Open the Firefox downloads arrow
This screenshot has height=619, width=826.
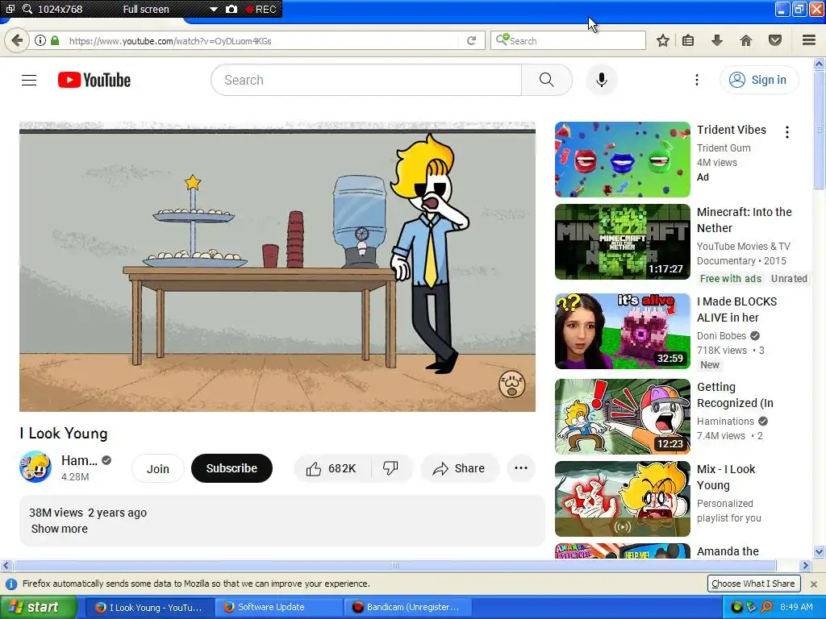click(716, 40)
